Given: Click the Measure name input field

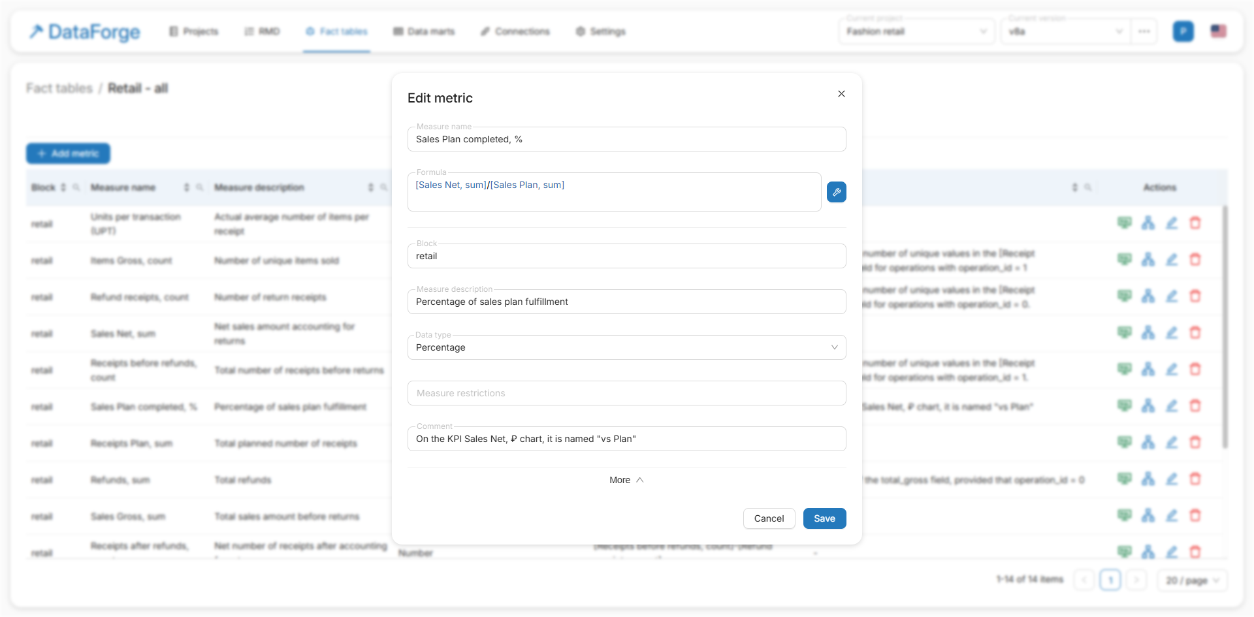Looking at the screenshot, I should point(626,139).
